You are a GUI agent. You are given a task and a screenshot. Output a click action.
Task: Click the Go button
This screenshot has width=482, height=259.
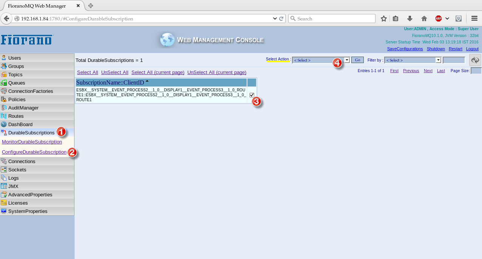(357, 60)
